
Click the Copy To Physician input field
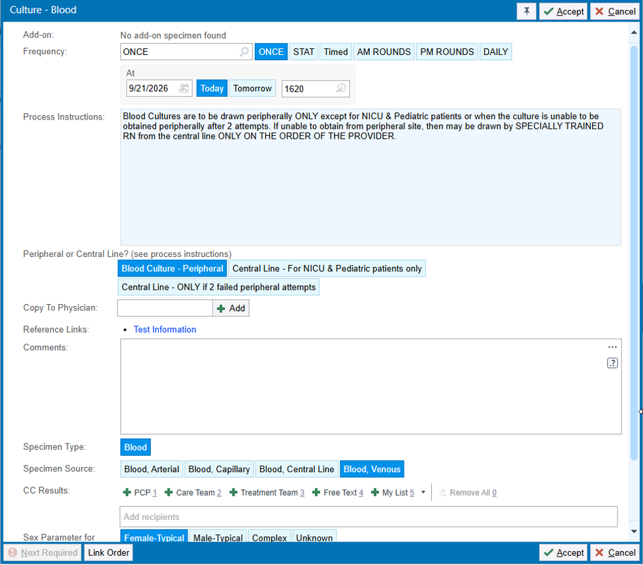pos(165,309)
